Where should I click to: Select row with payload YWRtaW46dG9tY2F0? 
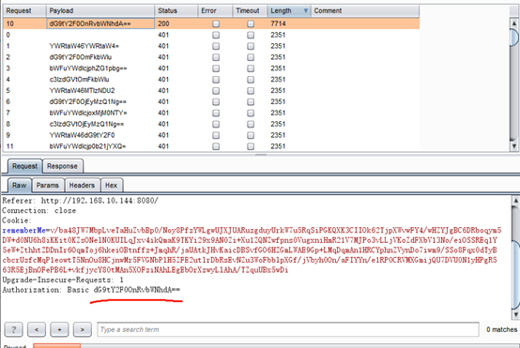pos(211,135)
